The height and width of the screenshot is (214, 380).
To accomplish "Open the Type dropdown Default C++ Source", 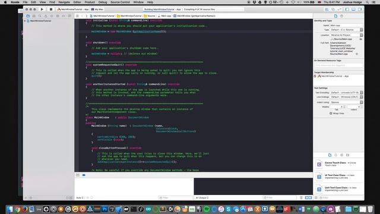I will click(346, 30).
